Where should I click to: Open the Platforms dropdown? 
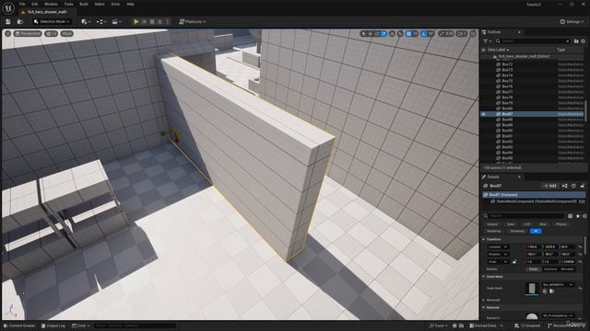(193, 22)
